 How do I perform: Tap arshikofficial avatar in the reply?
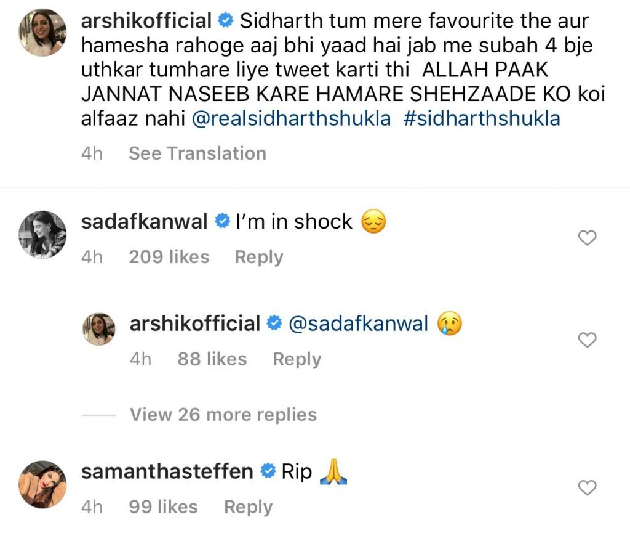click(98, 329)
